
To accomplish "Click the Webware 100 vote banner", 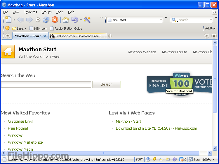I will [x=180, y=84].
